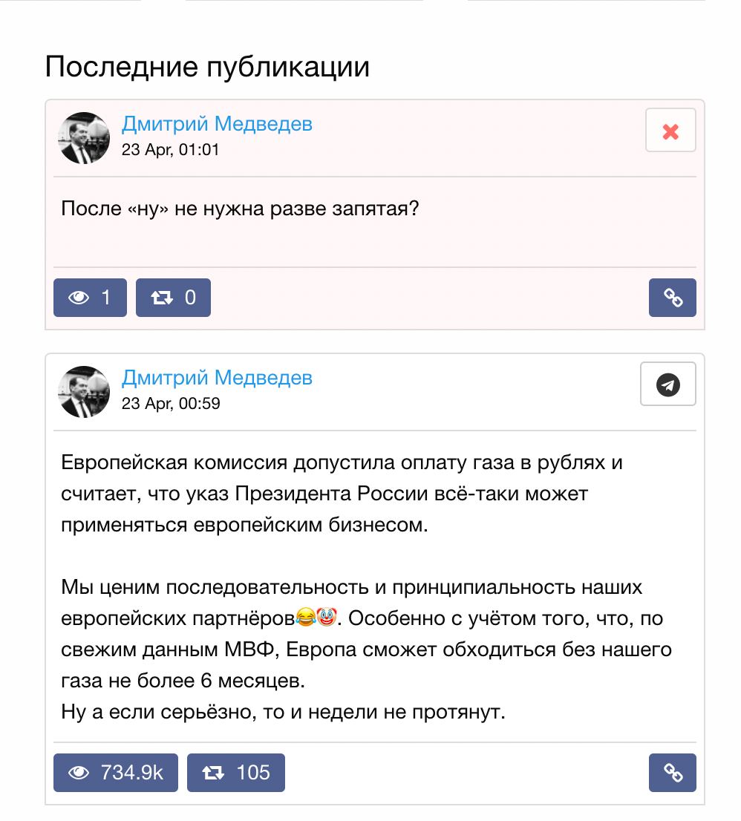Open Дмитрий Медведев avatar in first post
741x821 pixels.
[x=84, y=138]
